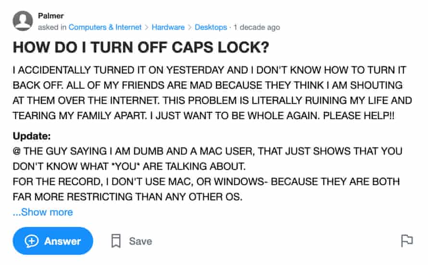Click the chevron after Computers & Internet

click(147, 27)
